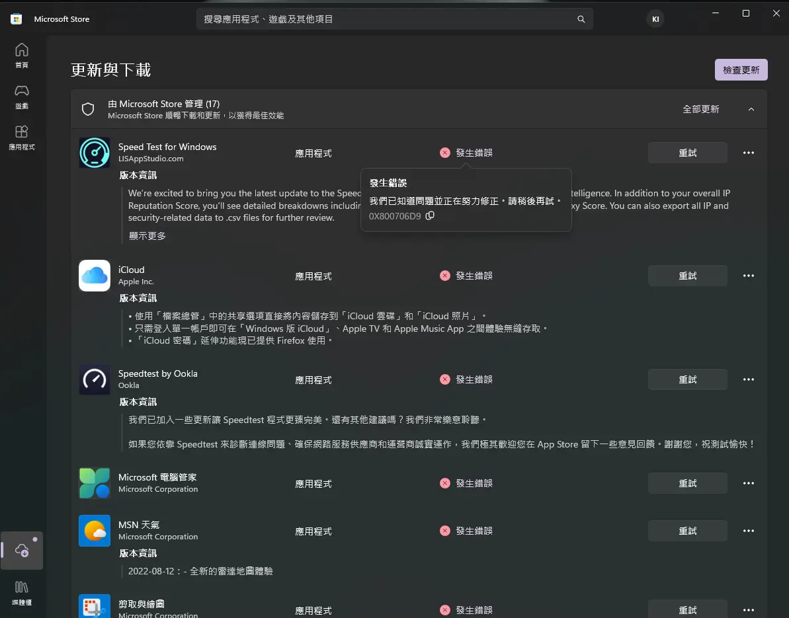Click 2022-08-12 release note under MSN 天氣
The height and width of the screenshot is (618, 789).
pyautogui.click(x=200, y=571)
